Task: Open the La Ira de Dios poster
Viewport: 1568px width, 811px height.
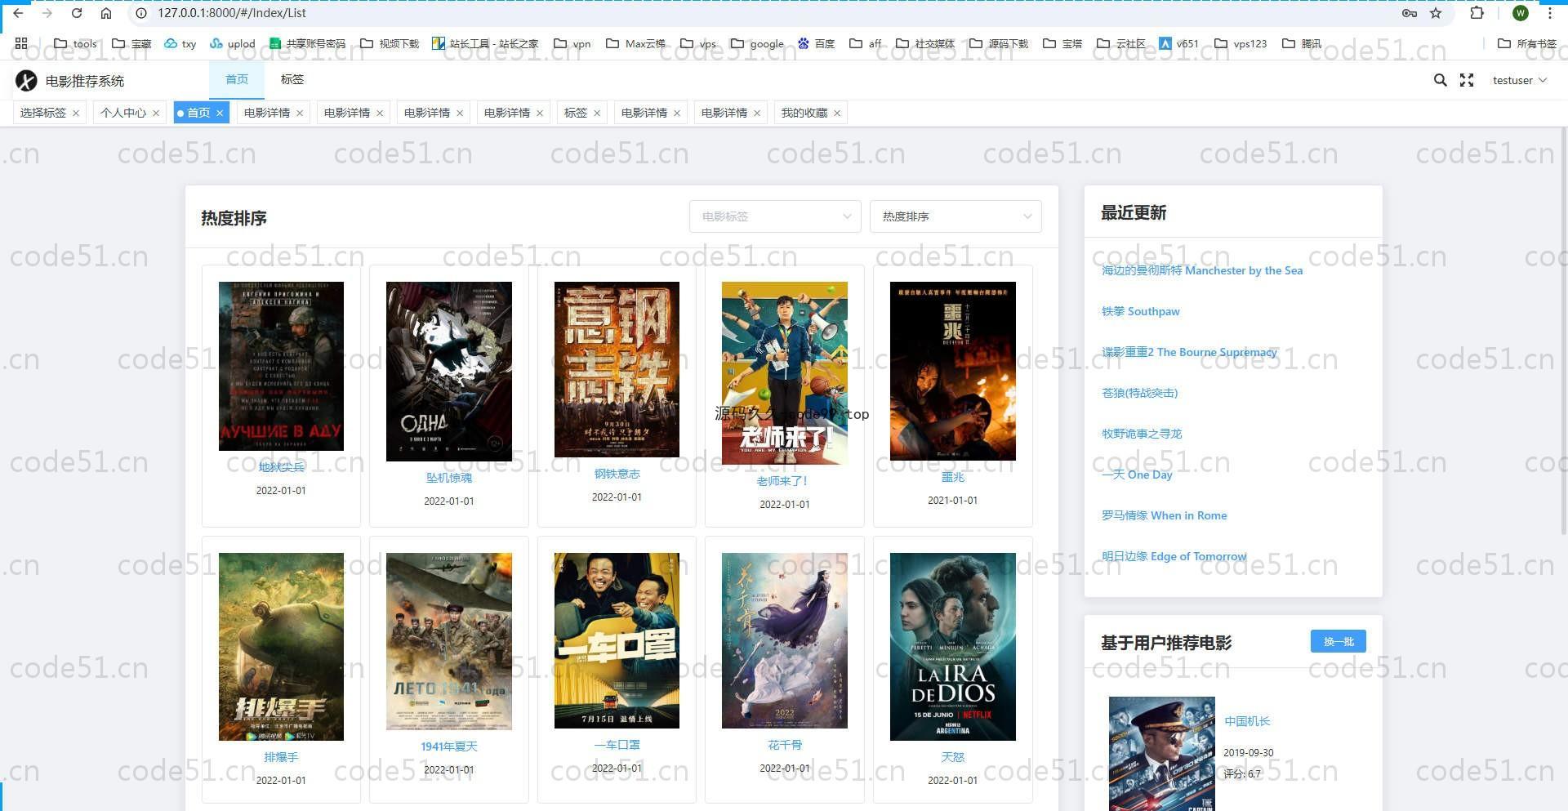Action: point(952,647)
